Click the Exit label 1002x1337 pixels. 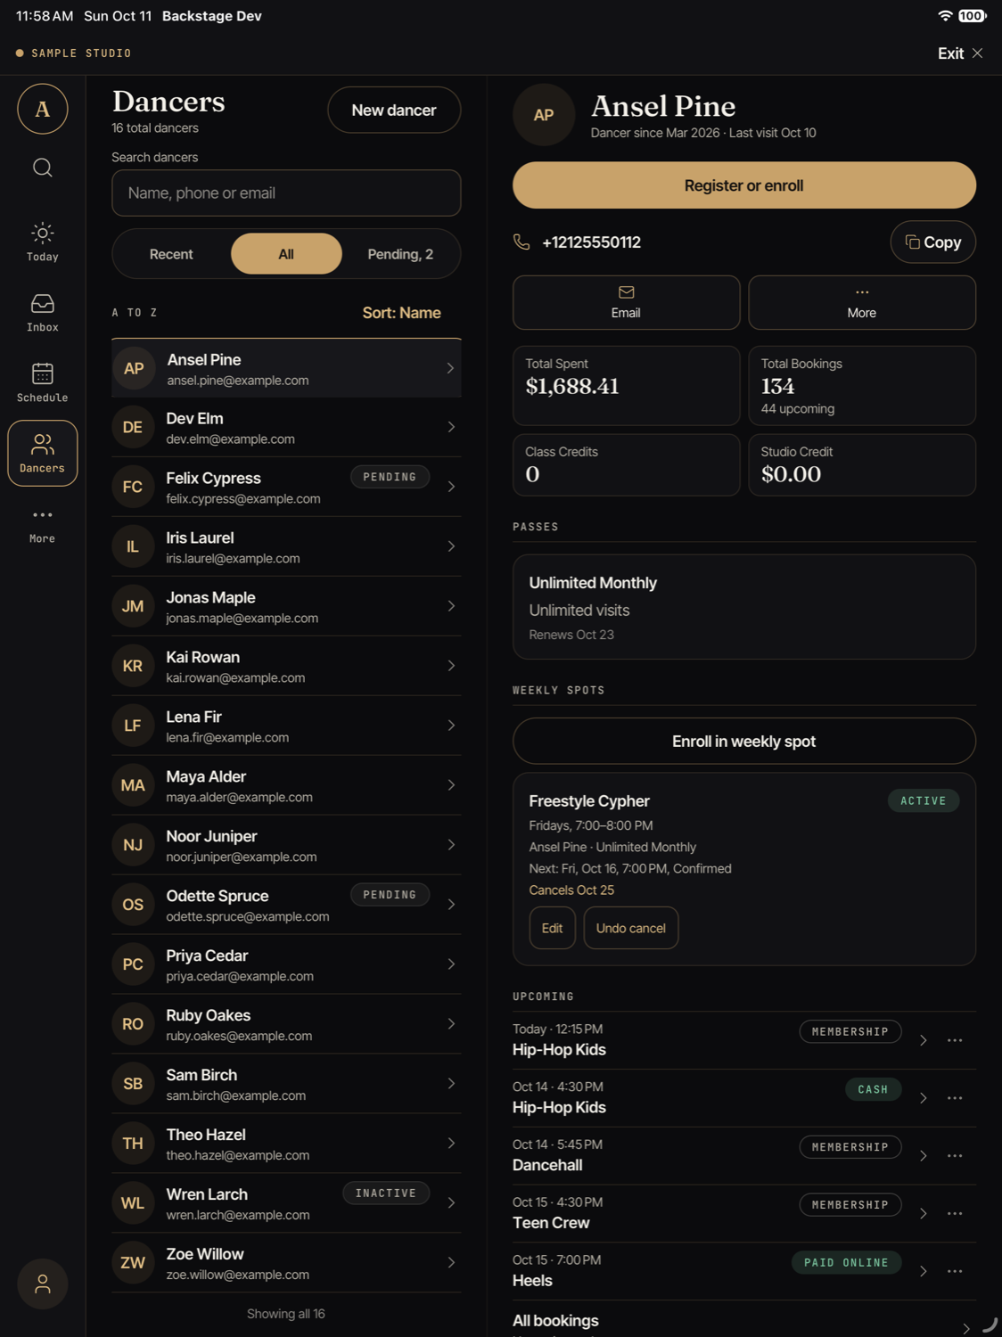(950, 53)
